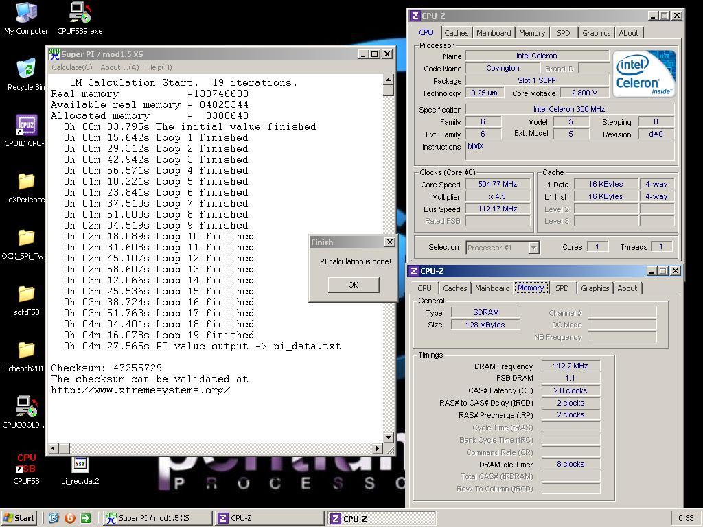Click the Multiplier x 4.5 value

click(x=498, y=197)
